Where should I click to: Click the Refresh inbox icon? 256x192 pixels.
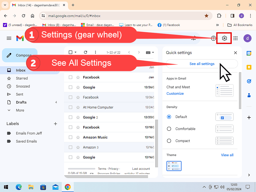[85, 52]
